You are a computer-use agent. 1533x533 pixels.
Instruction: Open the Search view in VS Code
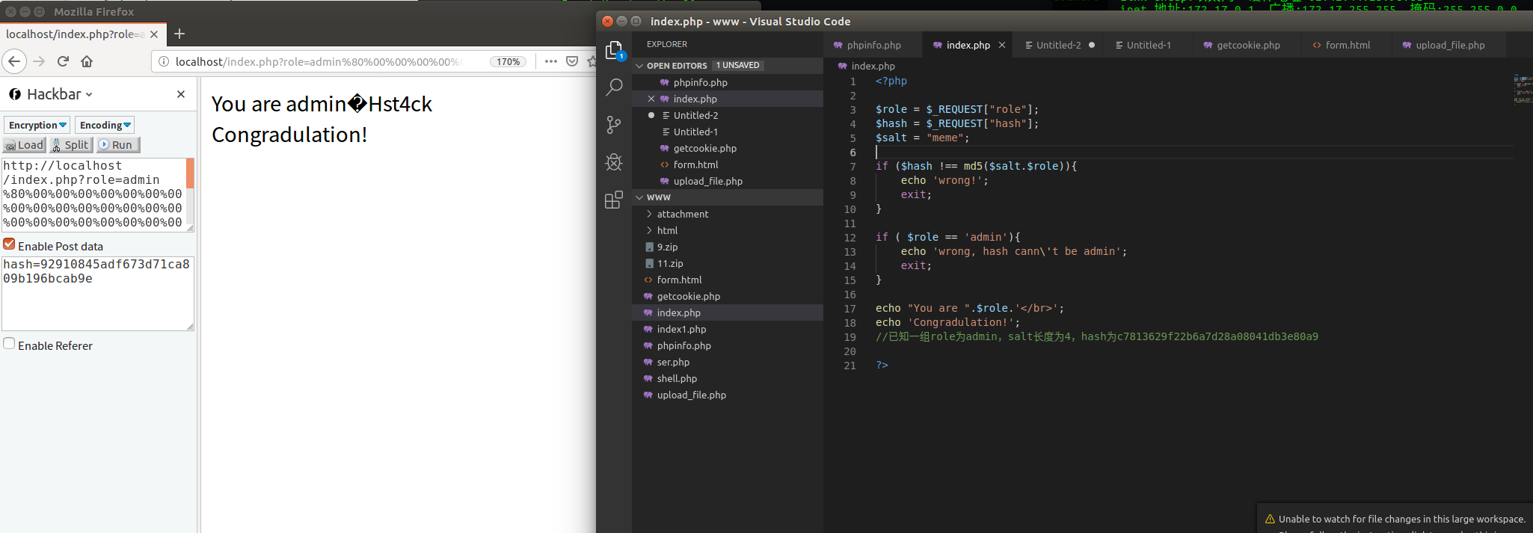pos(614,87)
